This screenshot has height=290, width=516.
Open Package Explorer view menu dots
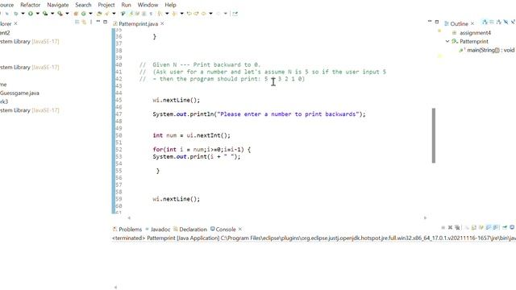(91, 22)
